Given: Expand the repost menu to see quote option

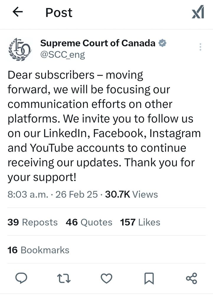Looking at the screenshot, I should coord(65,277).
